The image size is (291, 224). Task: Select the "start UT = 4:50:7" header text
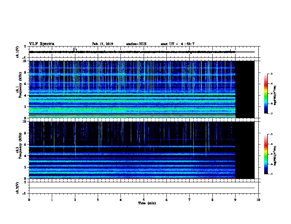coord(177,44)
